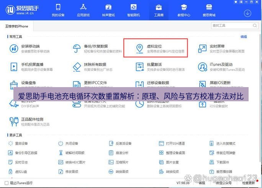Open 压缩照片 tool

(x=118, y=162)
